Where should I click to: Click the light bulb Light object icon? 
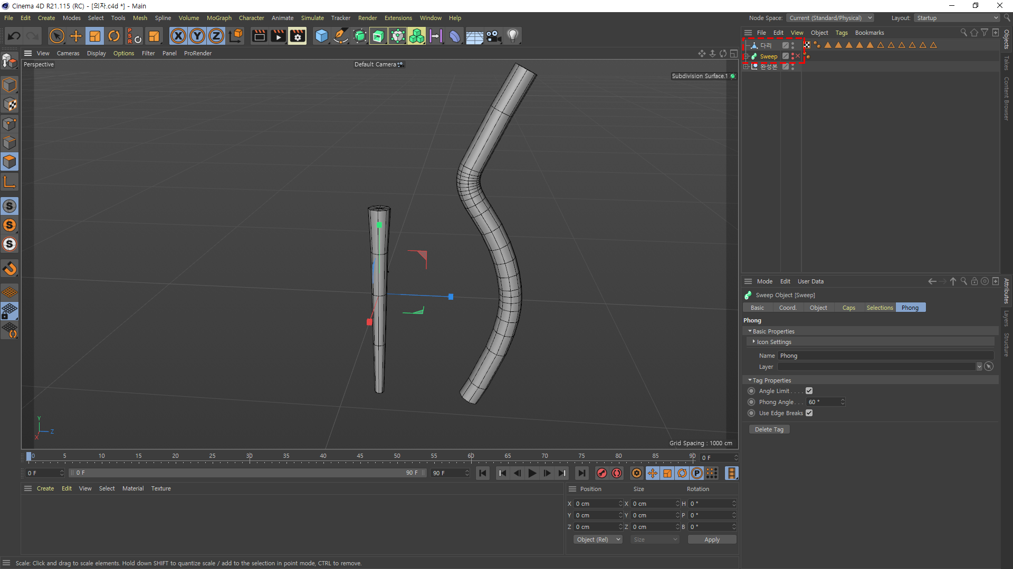(x=512, y=36)
